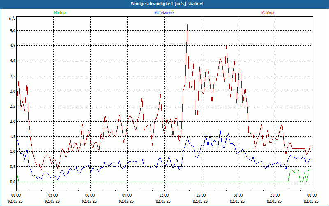Click the '3,0' y-axis value

click(x=13, y=91)
